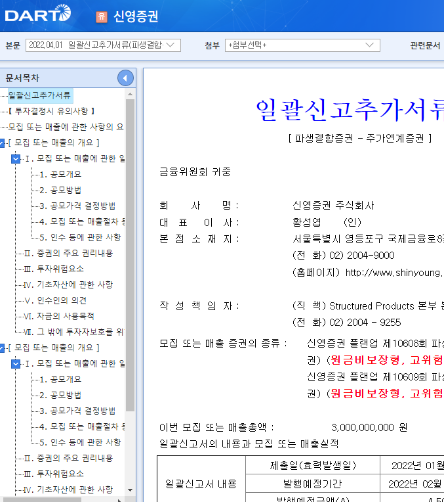Open second '1. 공모개요' entry
Screen dimensions: 444x502
click(x=60, y=379)
